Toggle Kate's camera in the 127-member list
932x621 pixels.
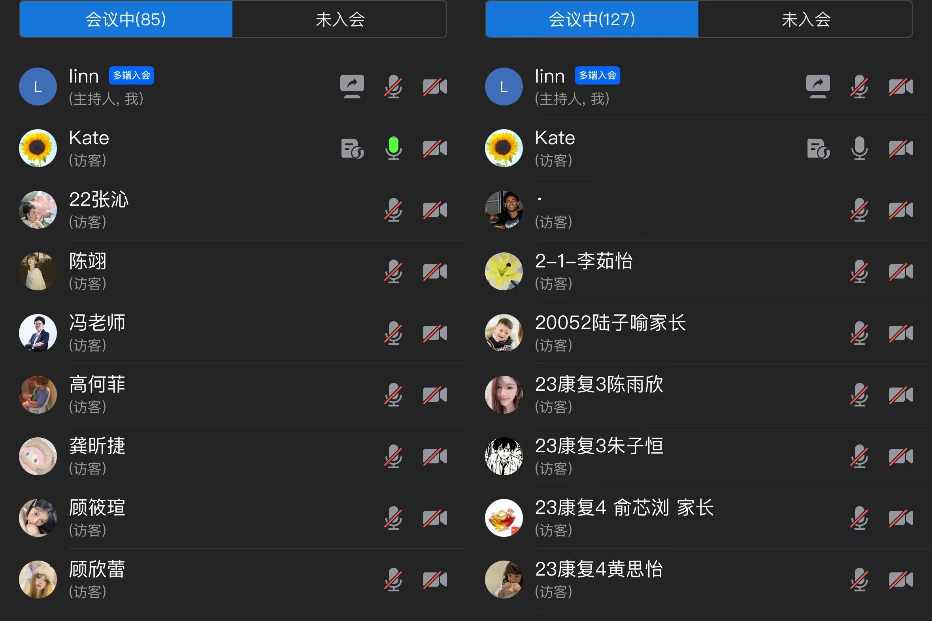[x=901, y=149]
